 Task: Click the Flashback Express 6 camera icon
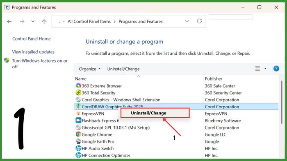78,120
